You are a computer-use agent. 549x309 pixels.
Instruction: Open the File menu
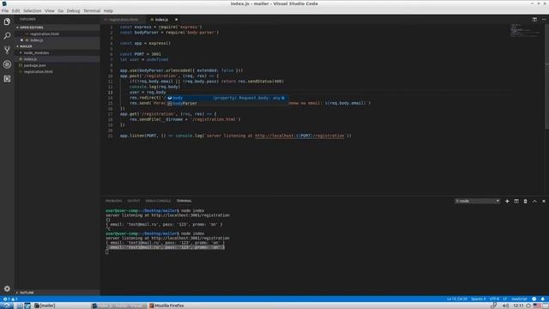click(x=5, y=11)
